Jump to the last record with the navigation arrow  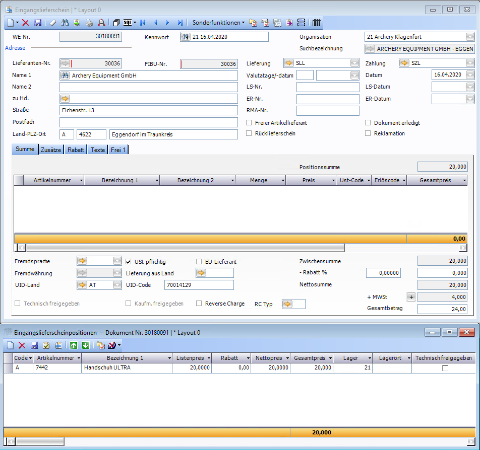(180, 23)
